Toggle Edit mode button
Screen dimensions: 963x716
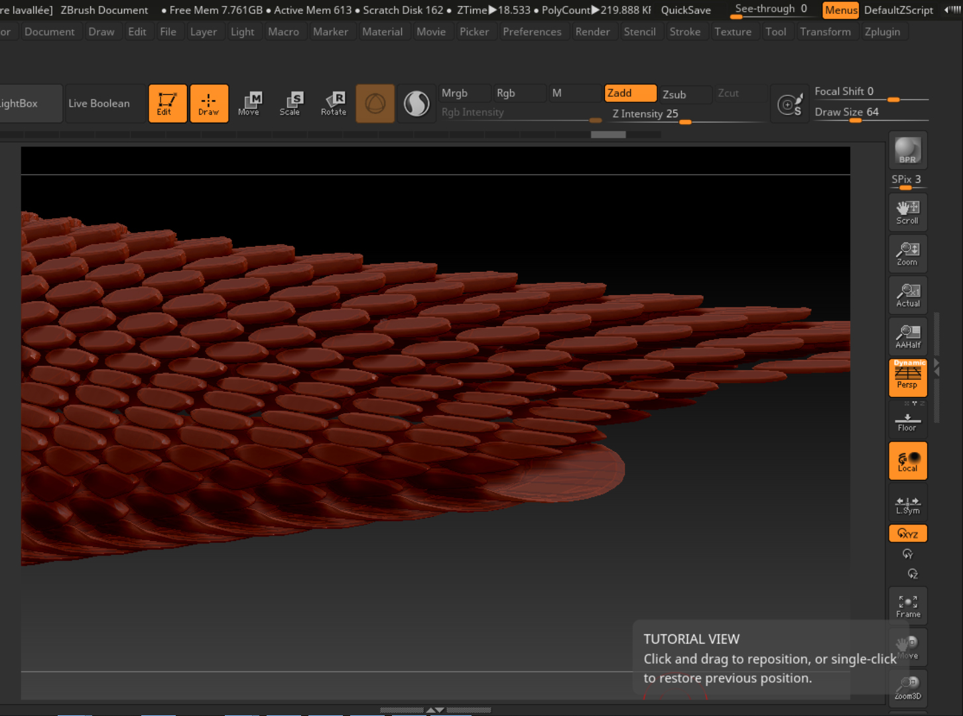click(x=168, y=103)
